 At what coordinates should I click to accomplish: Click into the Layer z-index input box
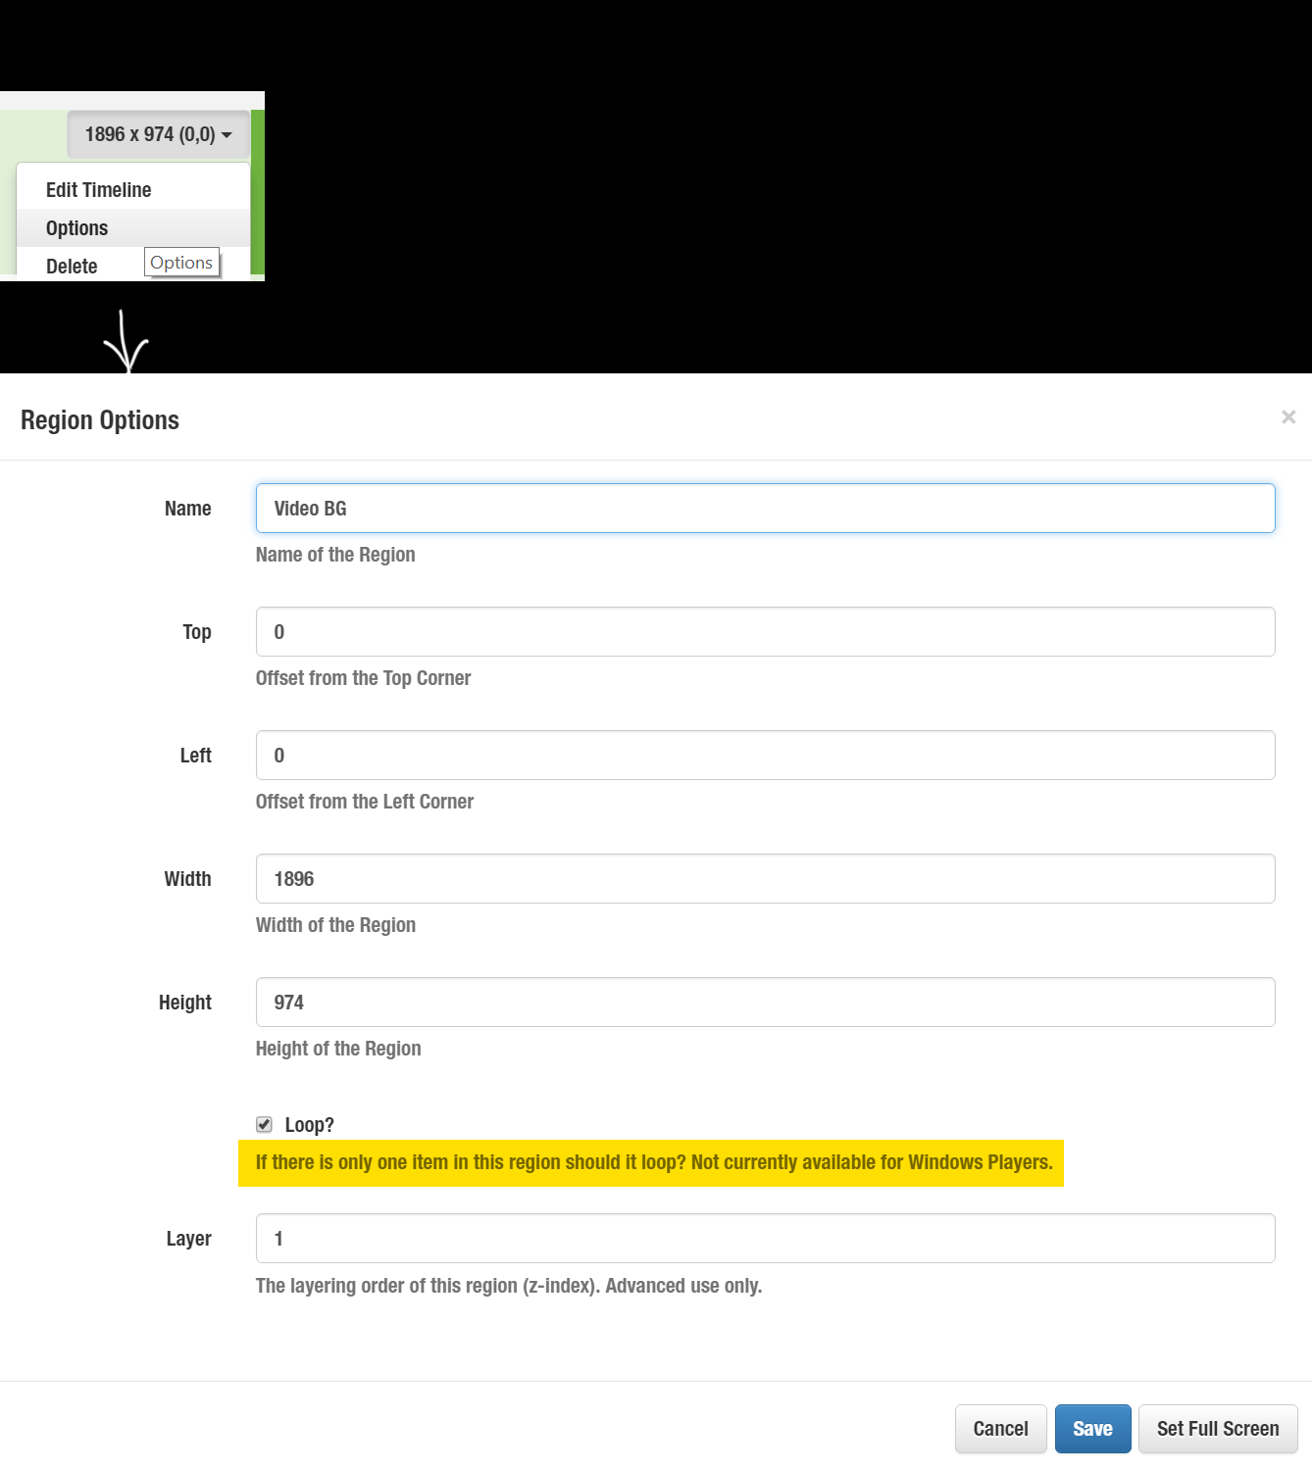[765, 1239]
